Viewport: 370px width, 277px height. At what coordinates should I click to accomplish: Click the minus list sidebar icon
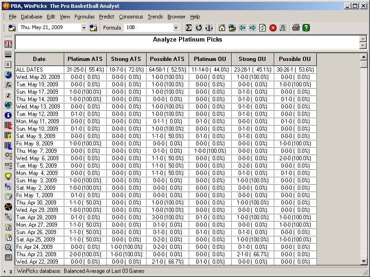(x=8, y=166)
